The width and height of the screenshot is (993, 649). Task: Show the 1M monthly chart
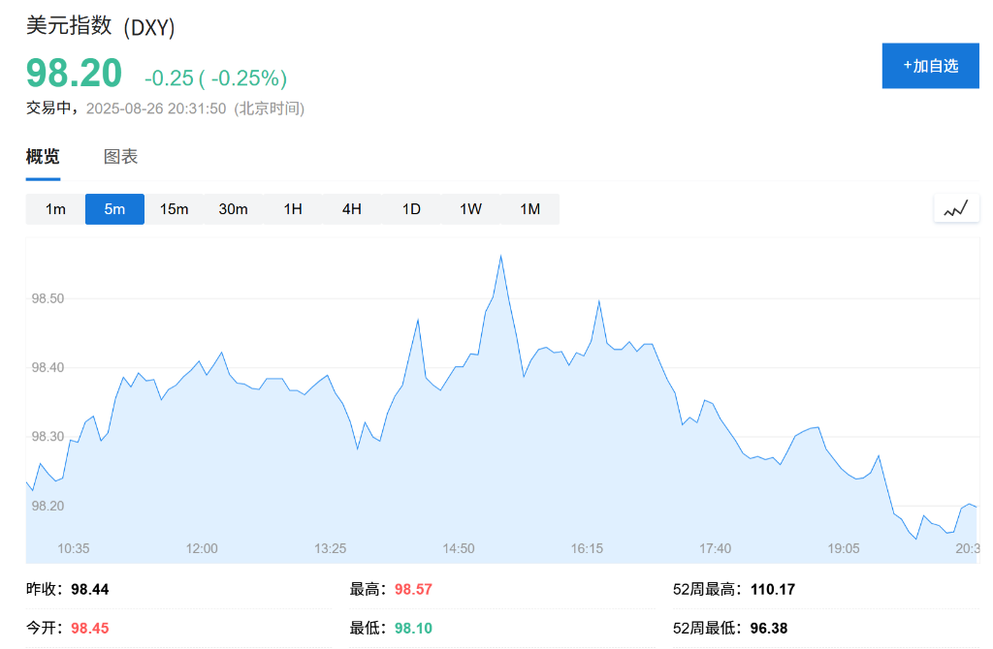pyautogui.click(x=529, y=209)
